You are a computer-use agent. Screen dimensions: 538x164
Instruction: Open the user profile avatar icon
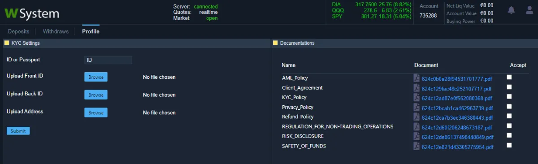point(529,10)
